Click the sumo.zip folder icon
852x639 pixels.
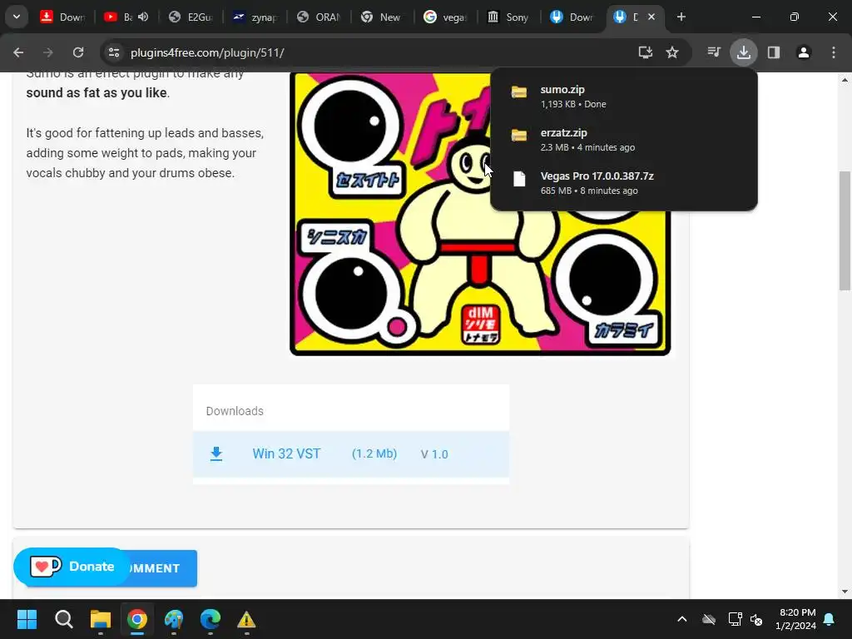click(x=519, y=92)
